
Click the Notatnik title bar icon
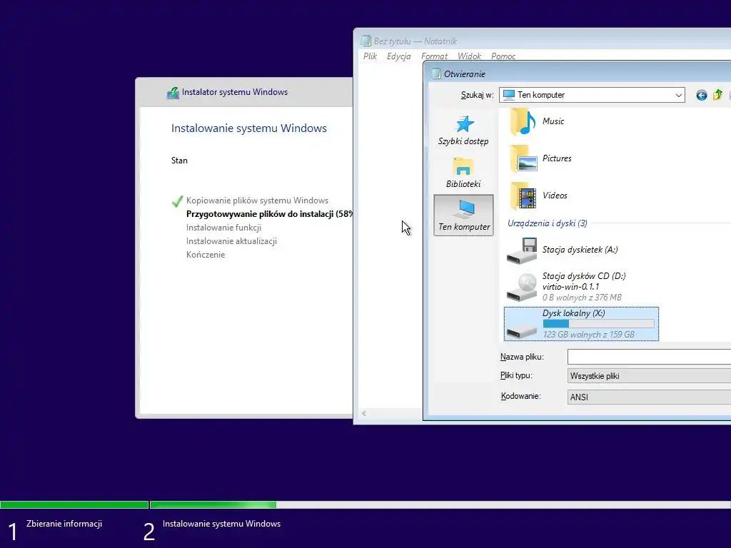(366, 41)
